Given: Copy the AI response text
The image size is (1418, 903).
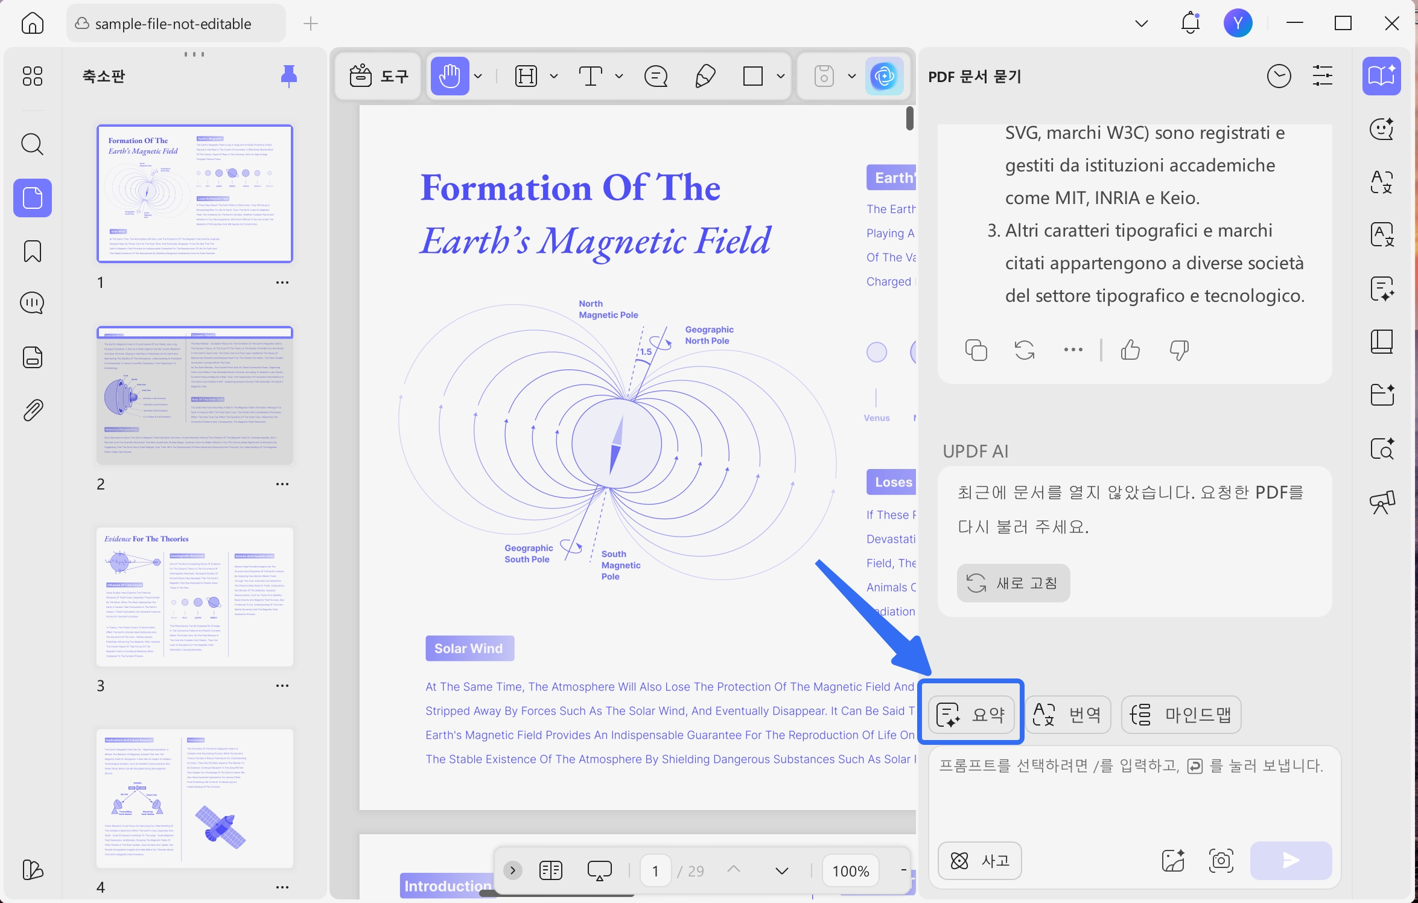Looking at the screenshot, I should (976, 349).
